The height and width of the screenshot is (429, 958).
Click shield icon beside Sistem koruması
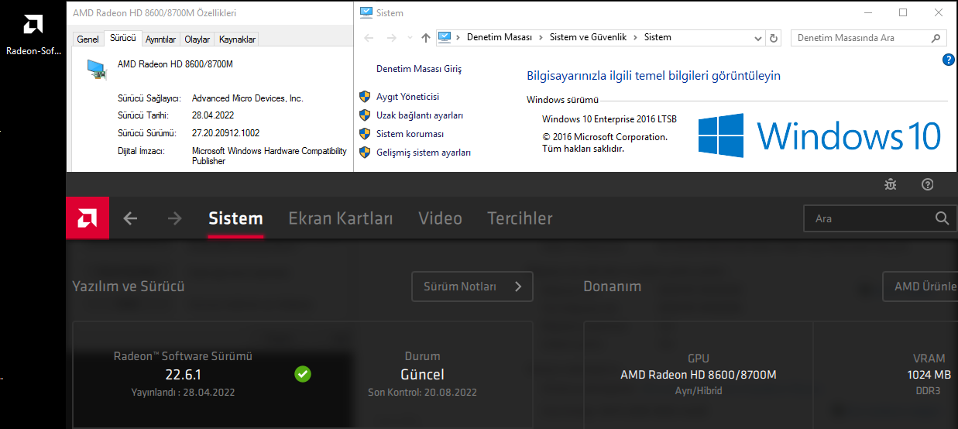(365, 134)
